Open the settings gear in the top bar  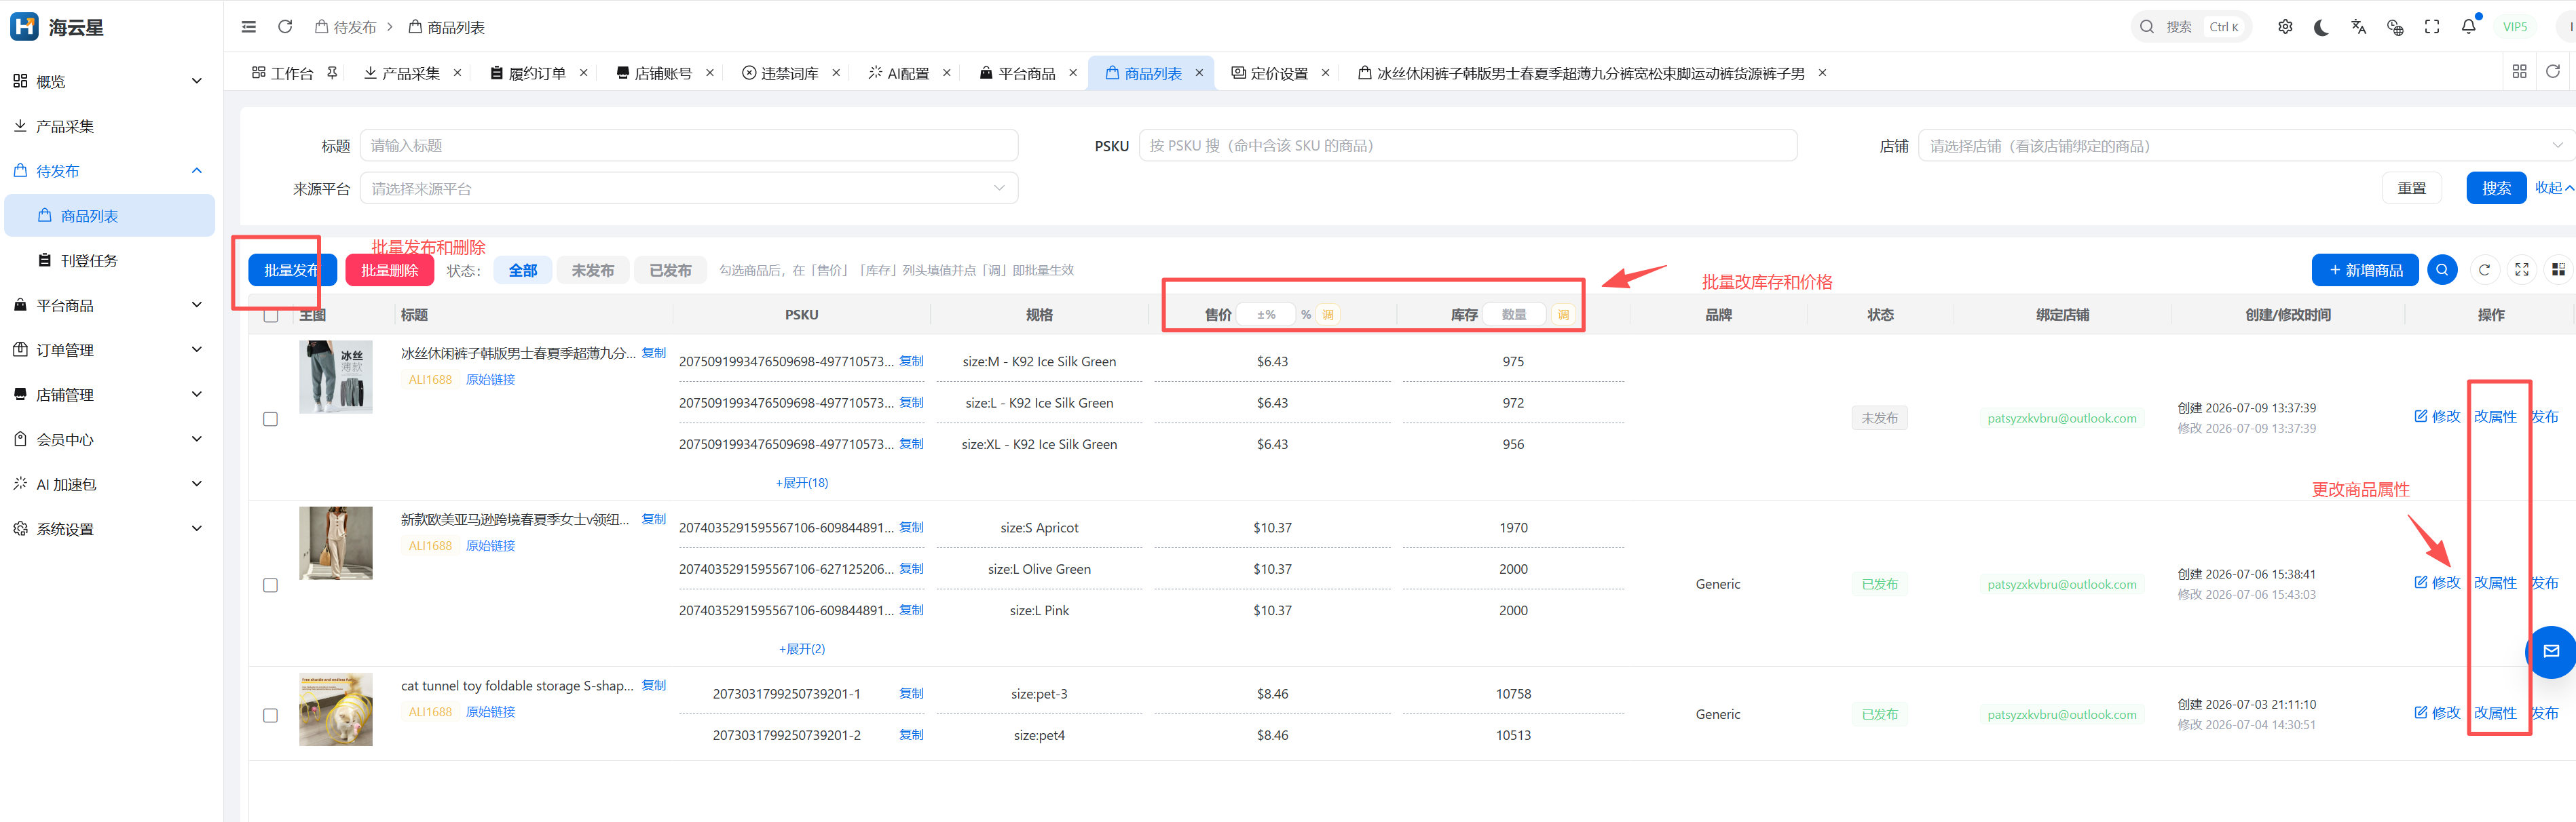pos(2285,27)
